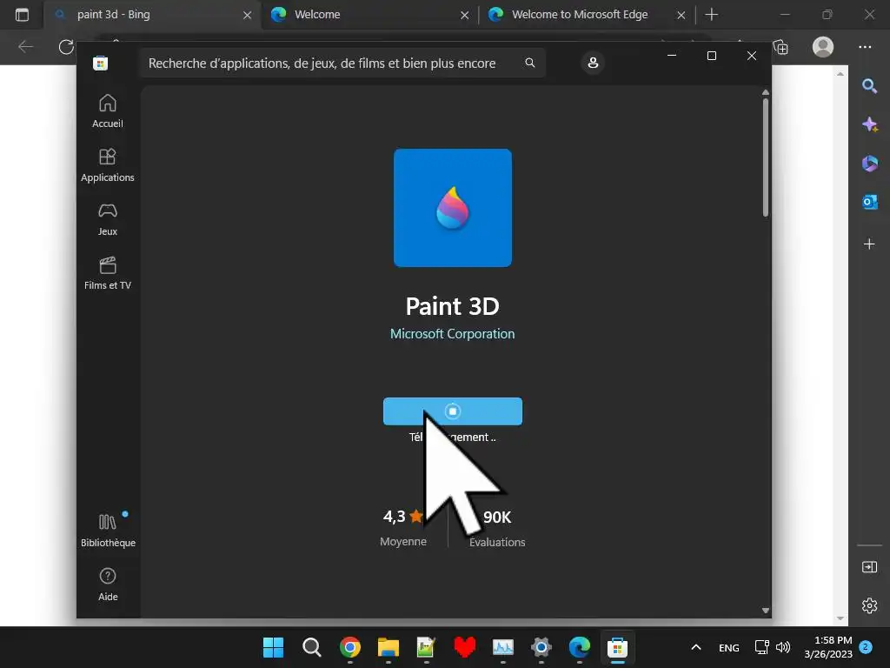Click the Store scrollbar up arrow
890x668 pixels.
tap(765, 92)
